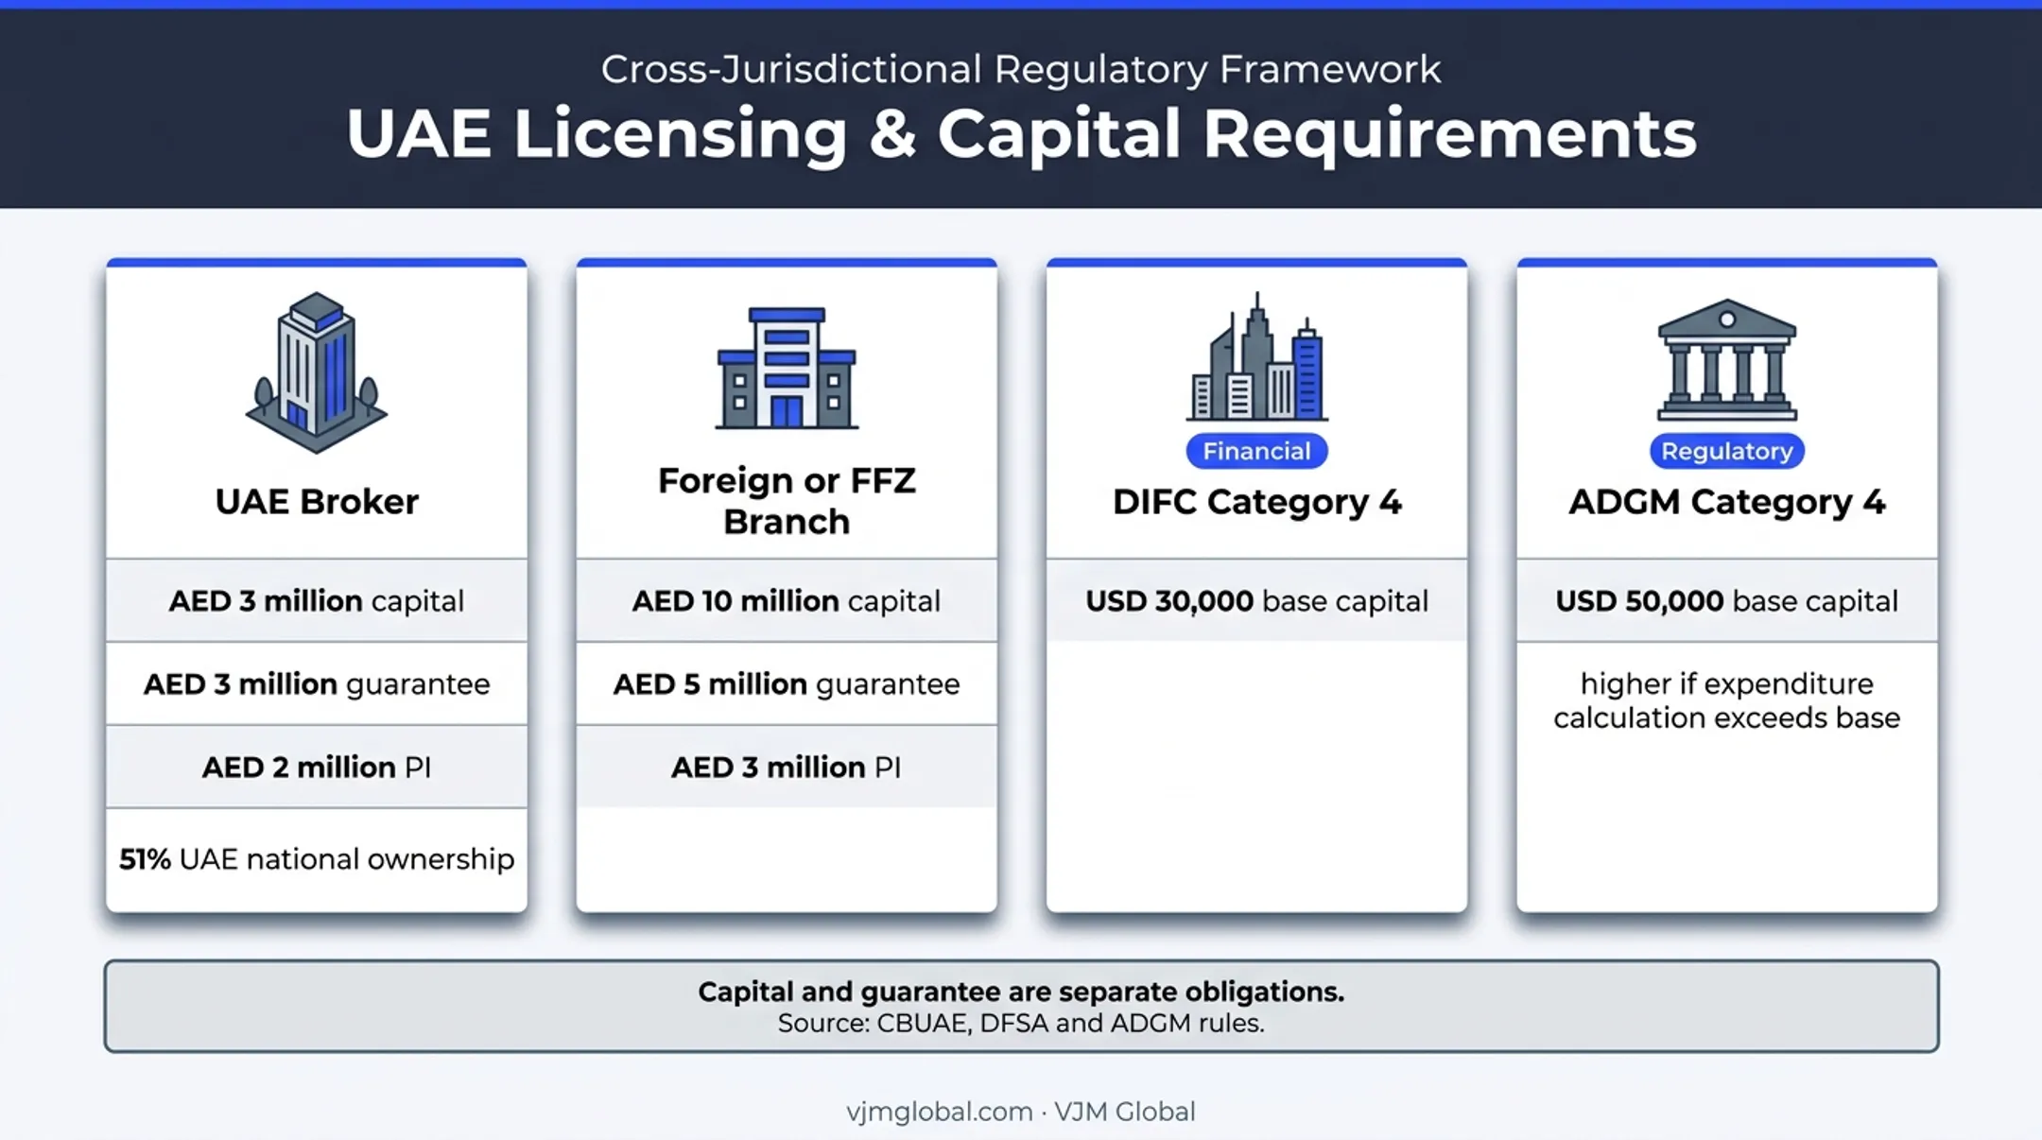Click the UAE Broker skyscraper icon

(317, 372)
